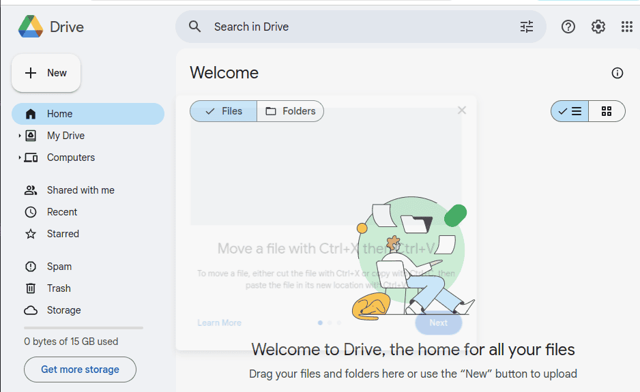This screenshot has width=640, height=392.
Task: Open the Settings gear
Action: [598, 27]
